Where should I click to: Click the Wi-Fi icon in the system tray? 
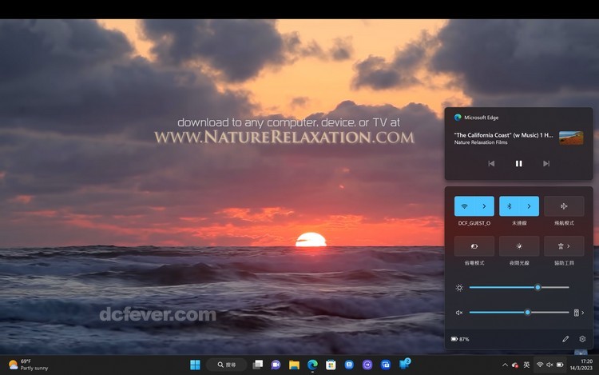[540, 365]
